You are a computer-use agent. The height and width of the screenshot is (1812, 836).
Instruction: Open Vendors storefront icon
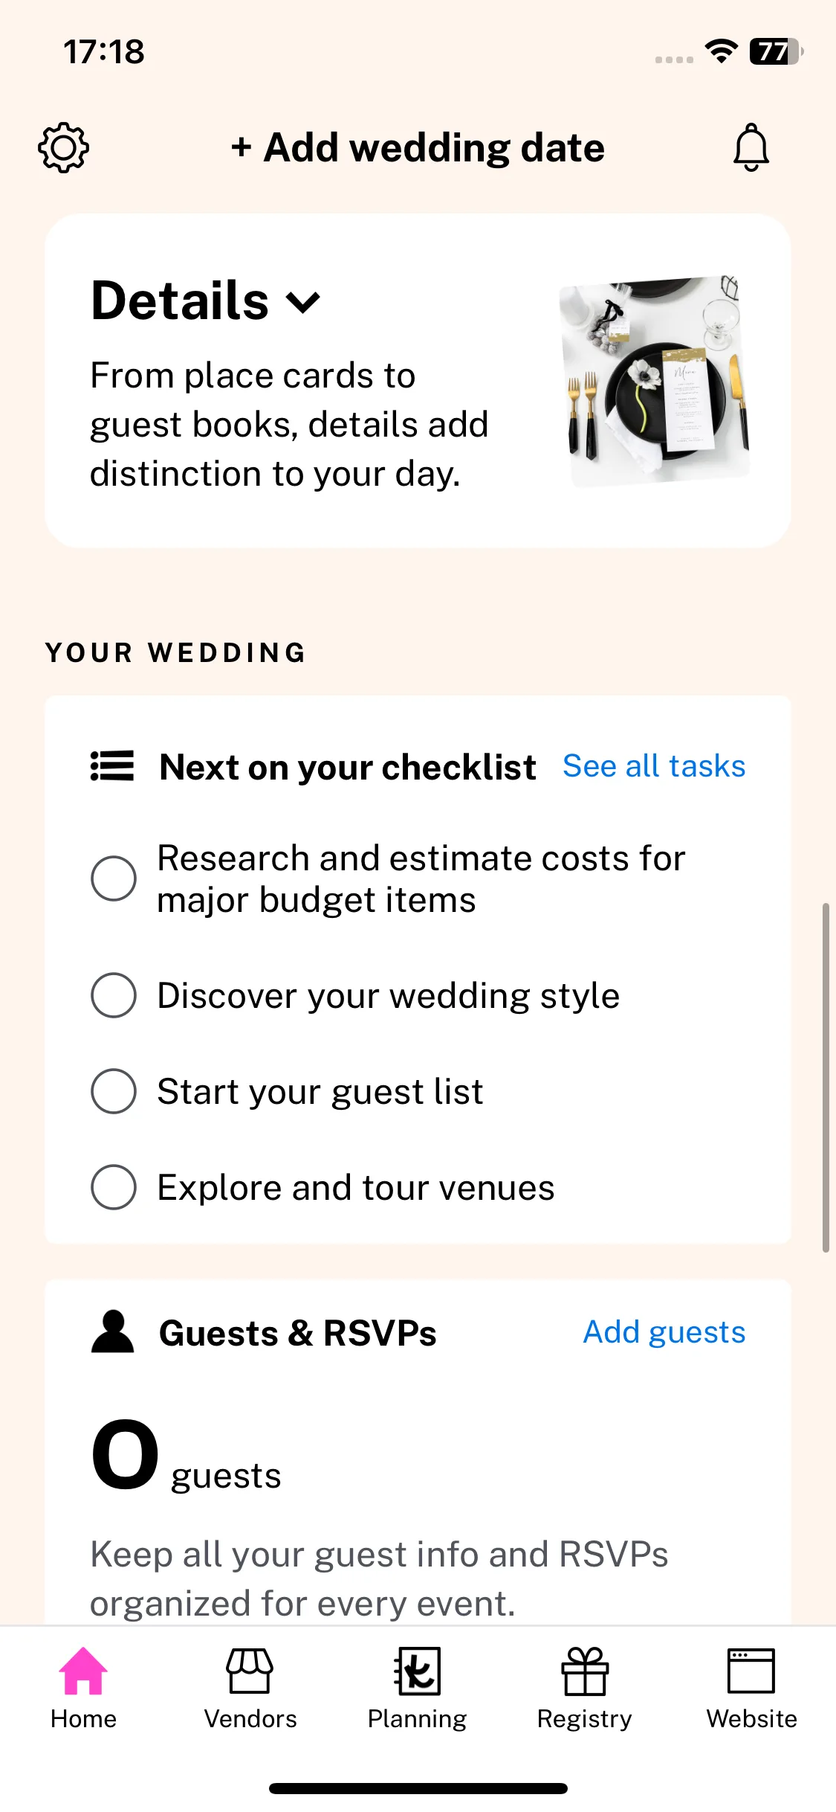point(250,1671)
